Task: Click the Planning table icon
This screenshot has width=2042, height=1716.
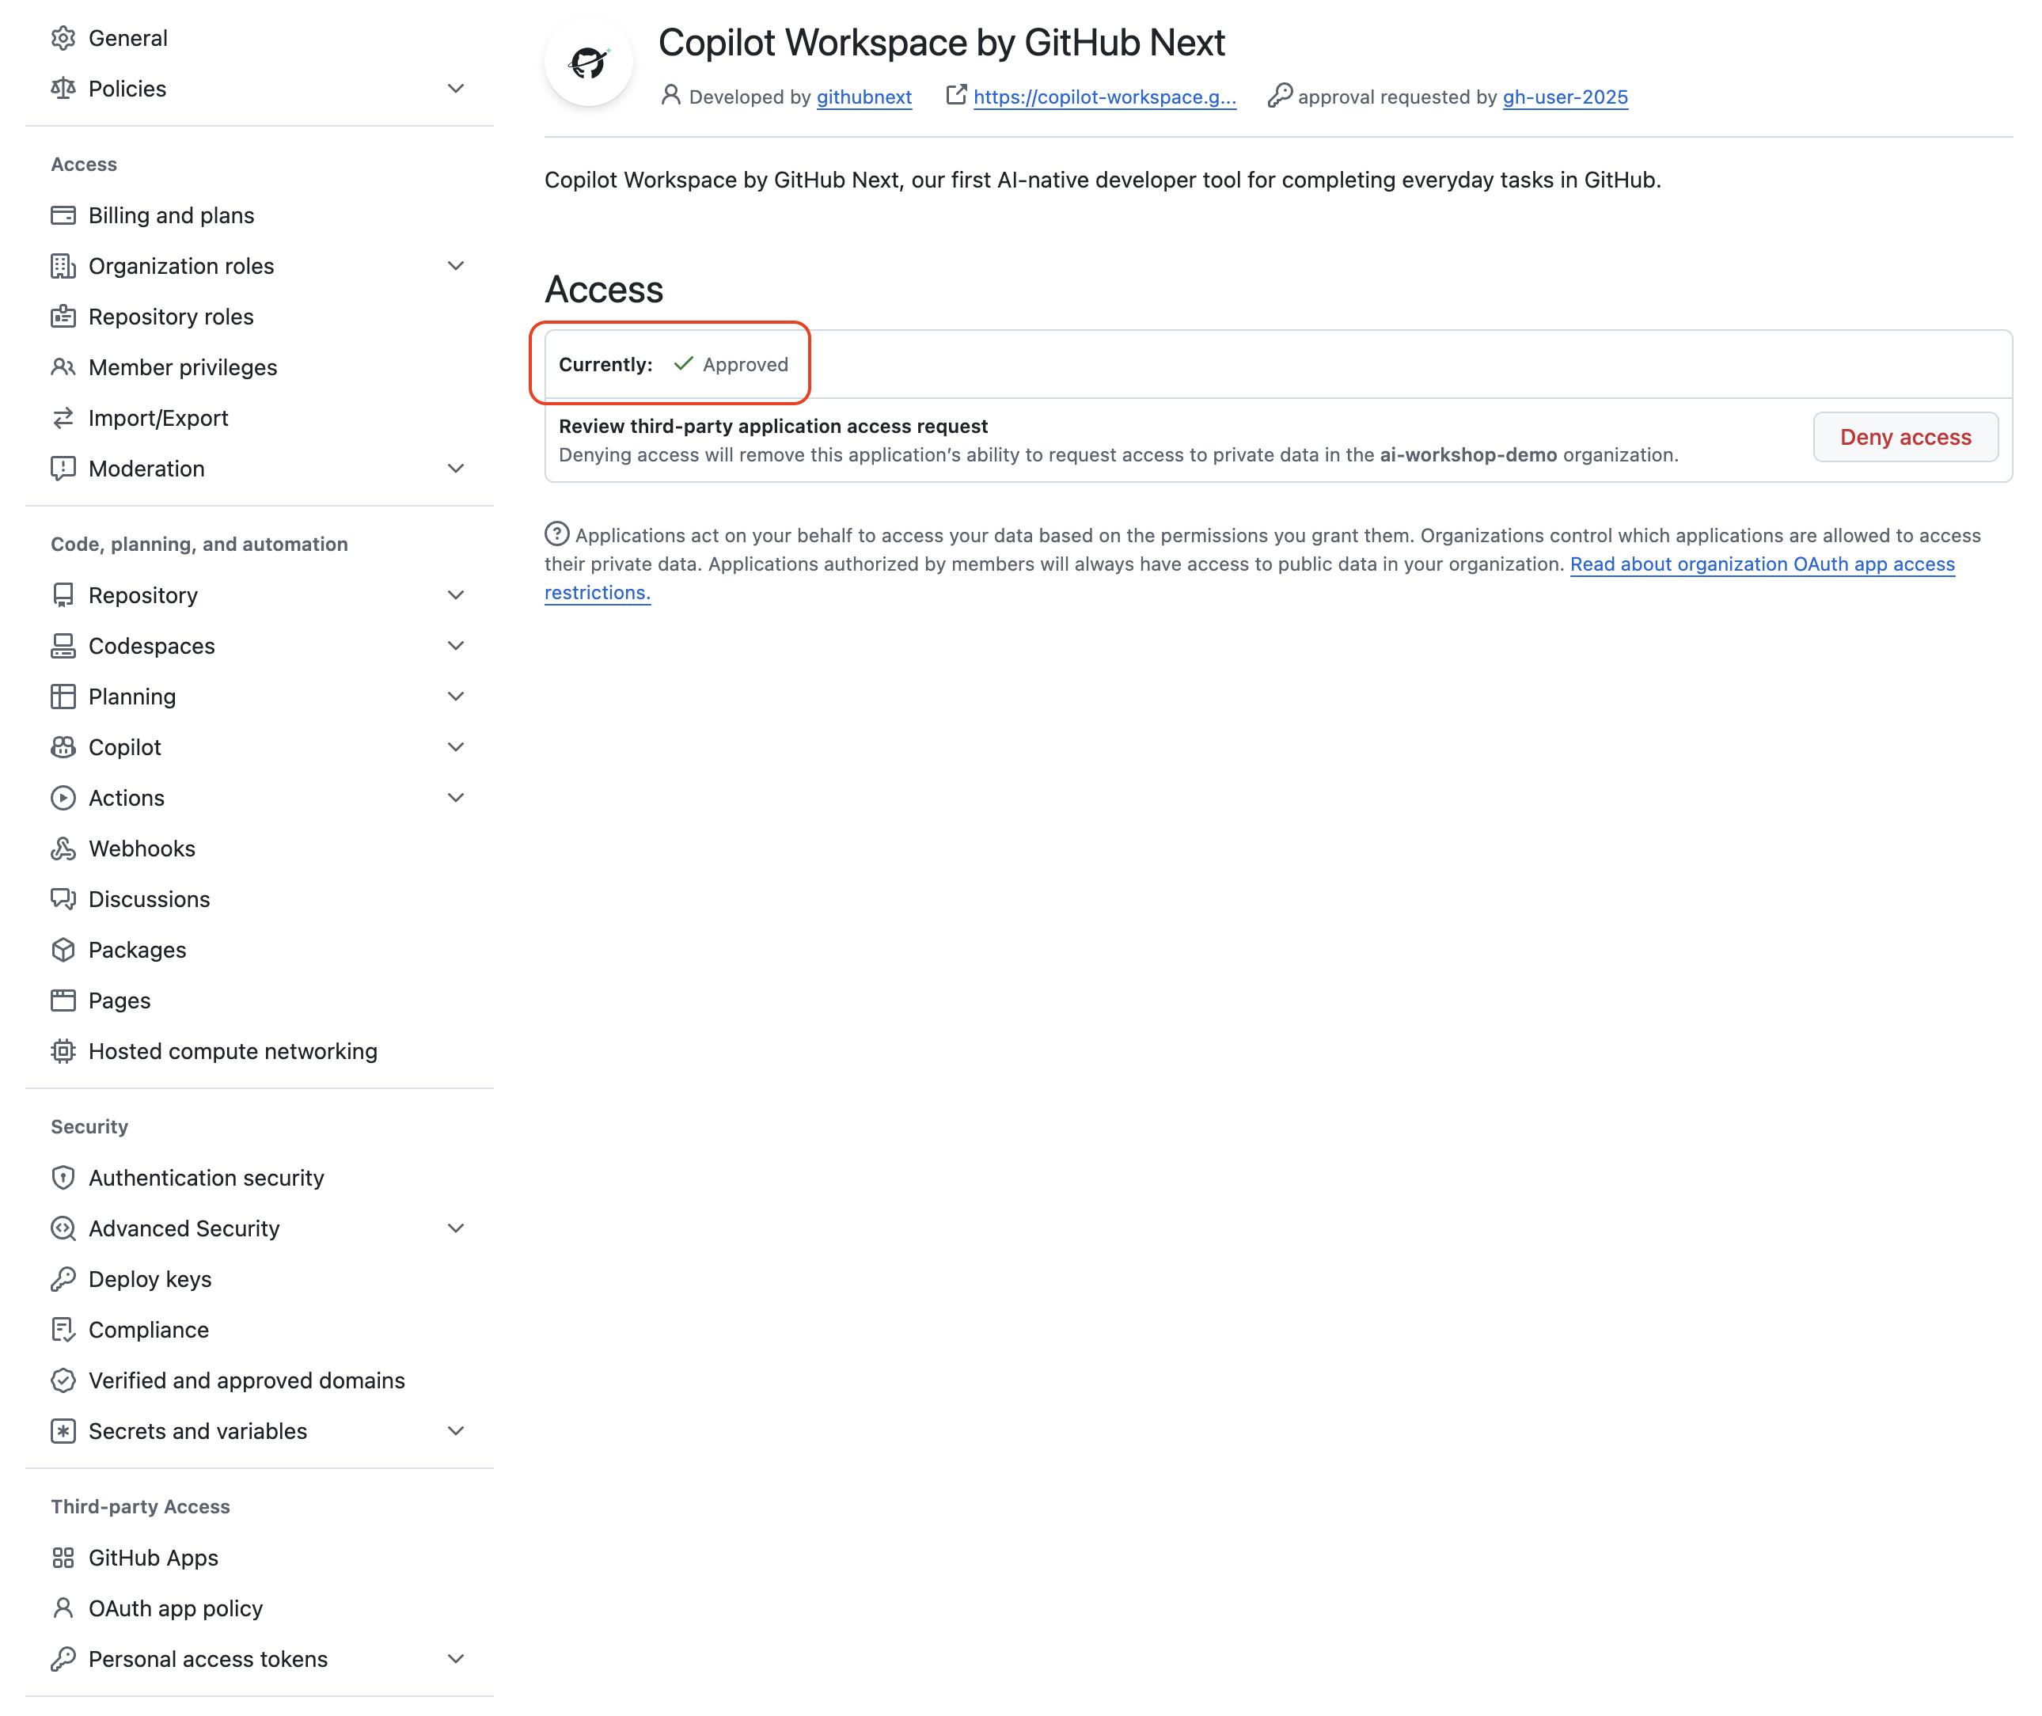Action: pos(63,696)
